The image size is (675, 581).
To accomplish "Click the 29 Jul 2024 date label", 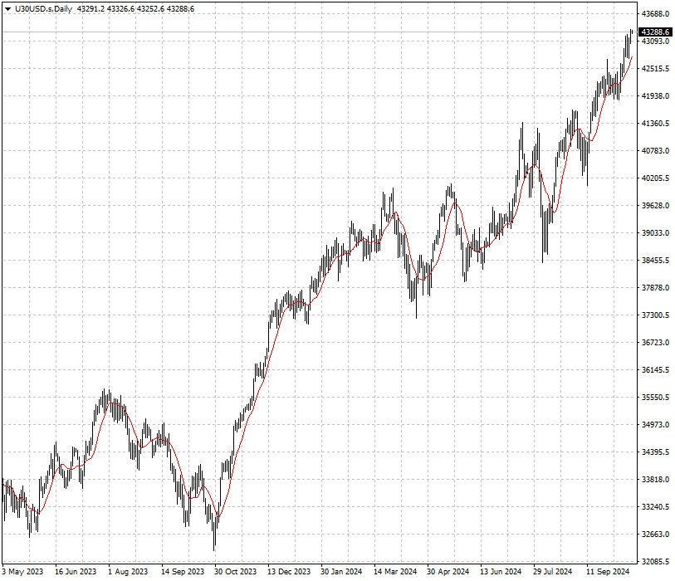I will [x=553, y=572].
